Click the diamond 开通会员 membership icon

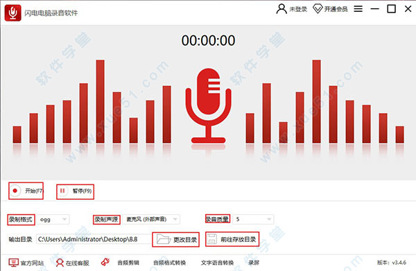coord(318,9)
